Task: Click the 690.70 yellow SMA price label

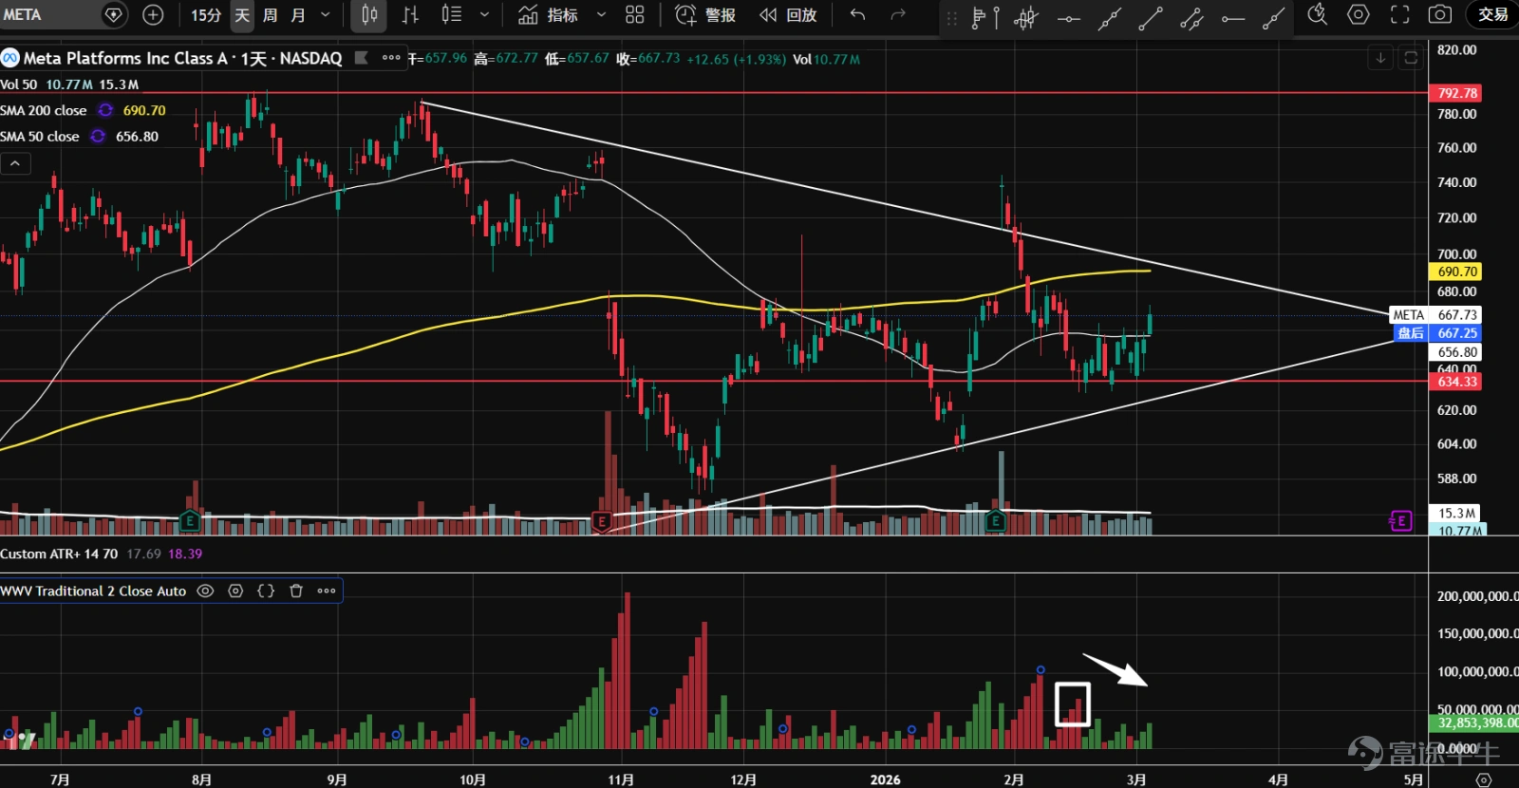Action: (x=1455, y=272)
